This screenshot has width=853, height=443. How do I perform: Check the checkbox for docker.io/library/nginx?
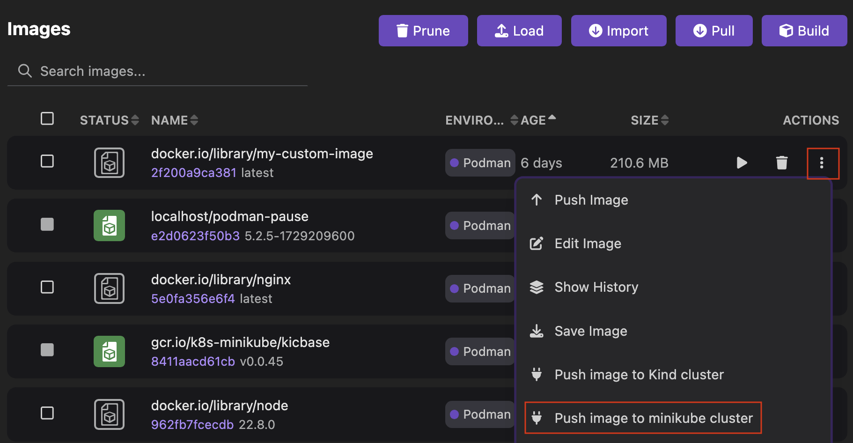coord(47,287)
